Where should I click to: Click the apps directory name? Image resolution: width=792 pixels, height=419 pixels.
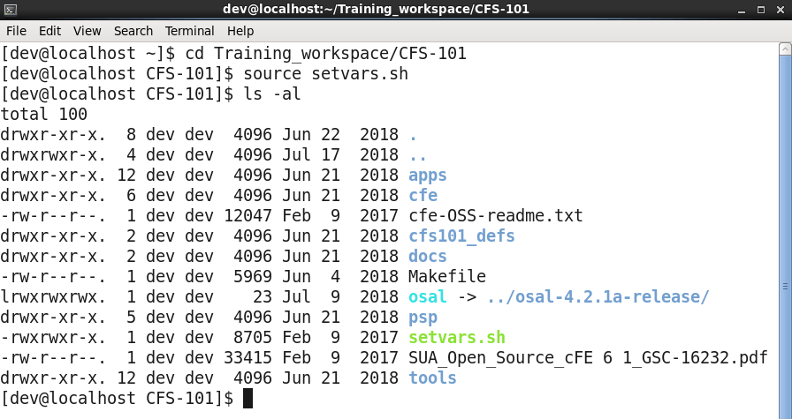(x=428, y=176)
